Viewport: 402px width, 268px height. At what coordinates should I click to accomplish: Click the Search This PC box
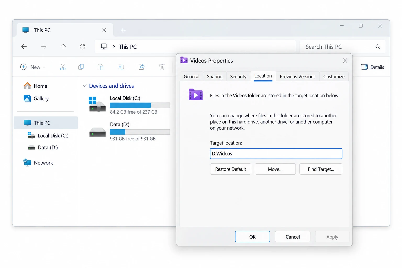click(x=343, y=47)
